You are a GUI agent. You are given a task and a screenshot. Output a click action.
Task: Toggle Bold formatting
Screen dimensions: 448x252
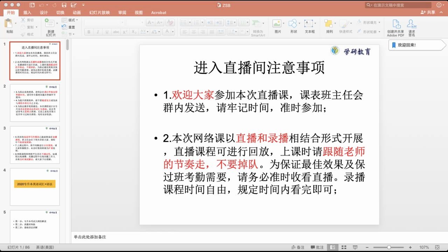[x=89, y=32]
